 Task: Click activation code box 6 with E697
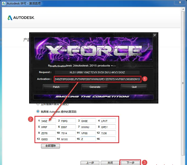click(68, 127)
